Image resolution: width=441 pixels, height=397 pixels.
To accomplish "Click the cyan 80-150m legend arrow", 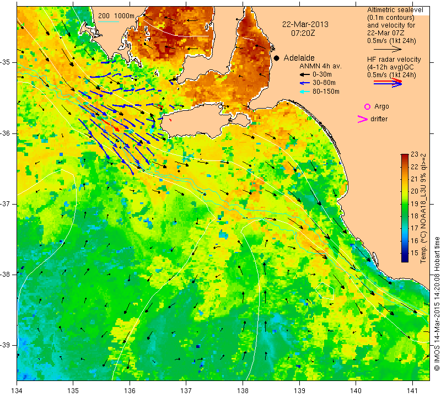I will [x=305, y=92].
